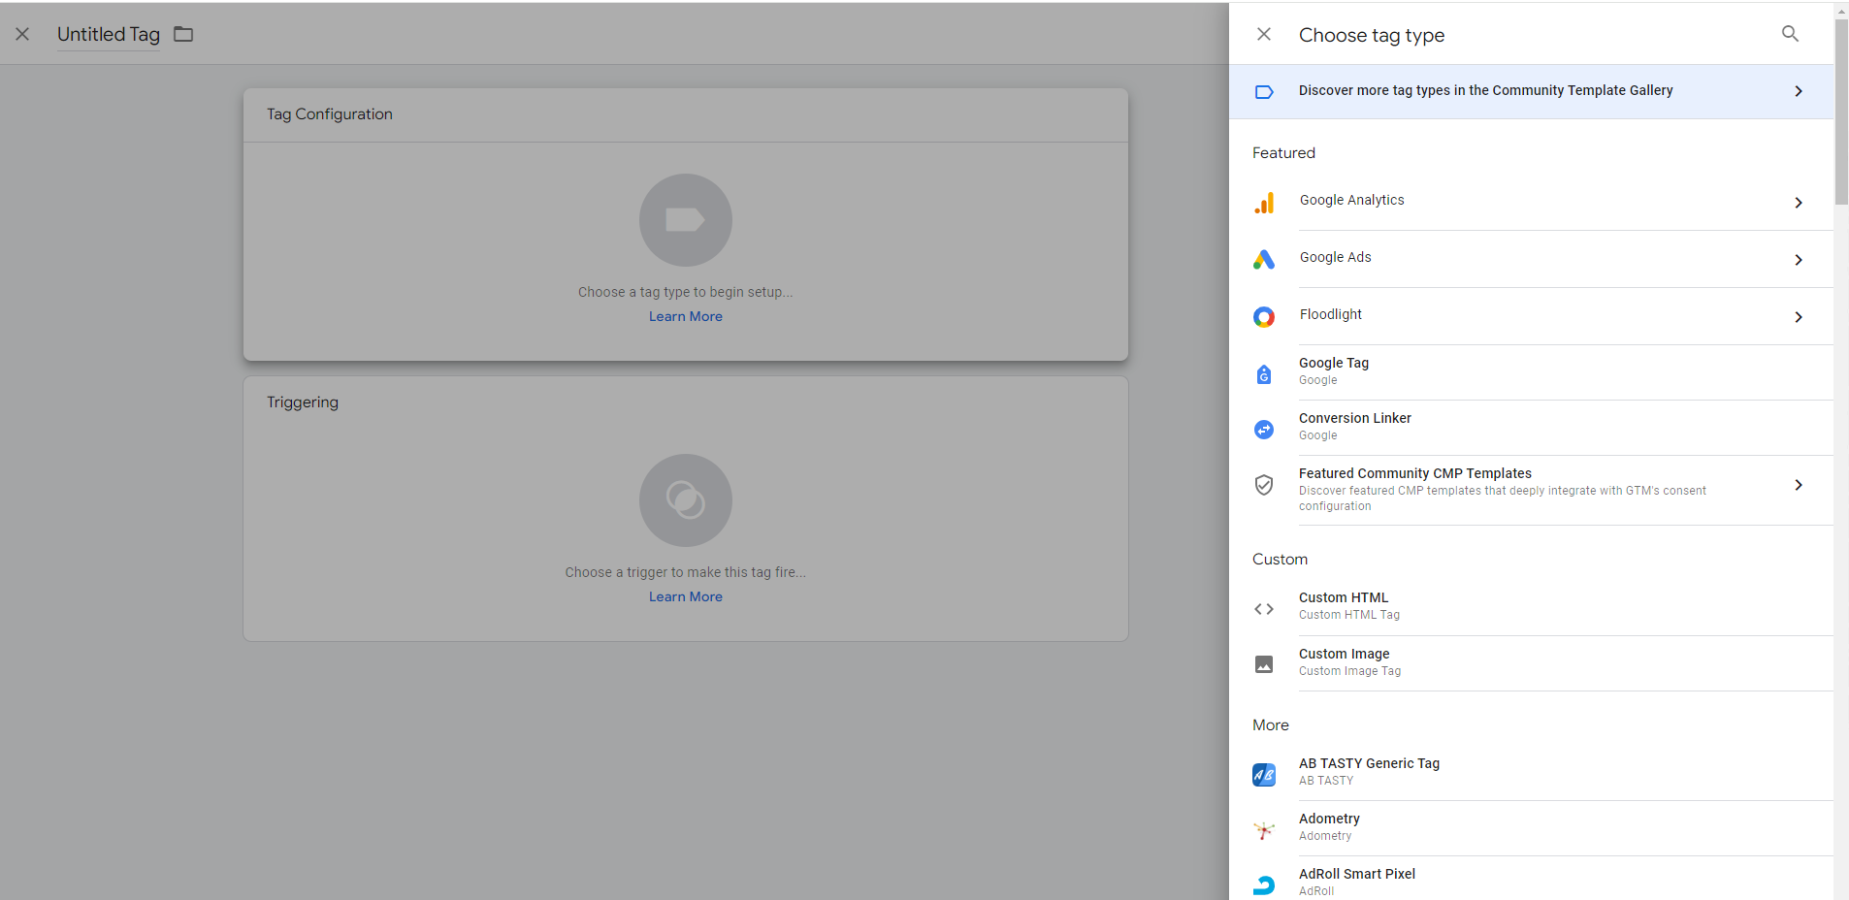
Task: Click the AB TASTY logo icon
Action: pyautogui.click(x=1264, y=775)
